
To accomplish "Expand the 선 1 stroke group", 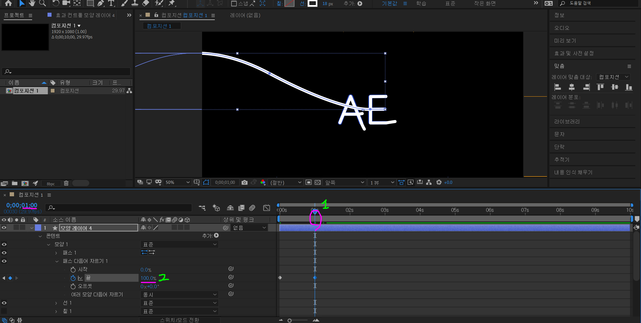I will [56, 303].
